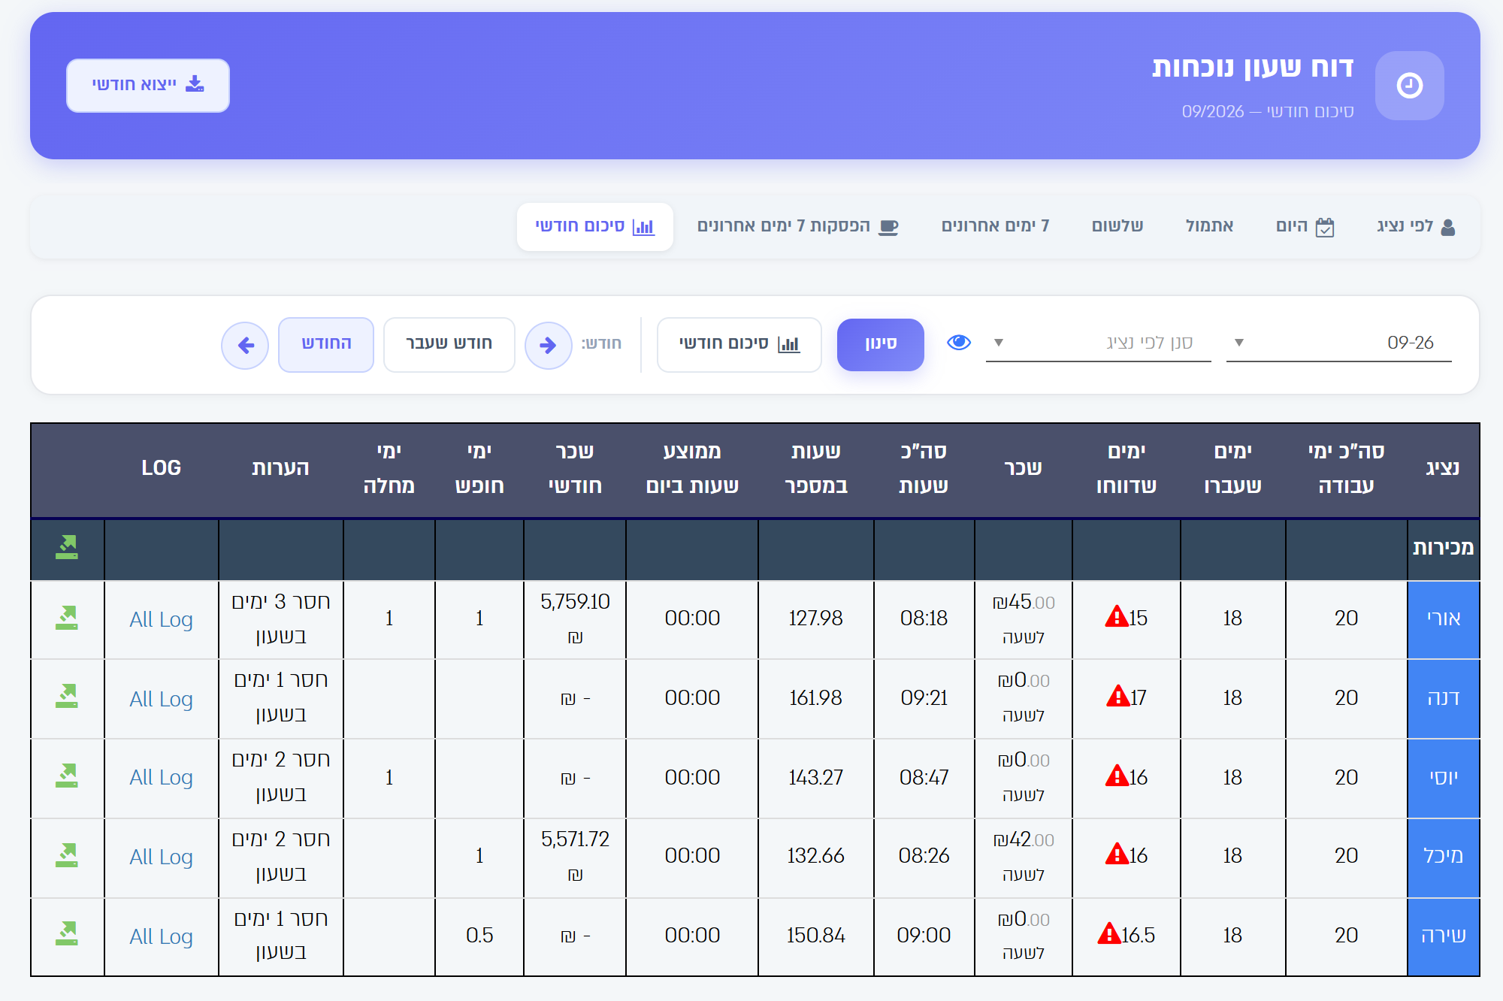This screenshot has width=1503, height=1001.
Task: Open the 09-26 month dropdown
Action: tap(1338, 343)
